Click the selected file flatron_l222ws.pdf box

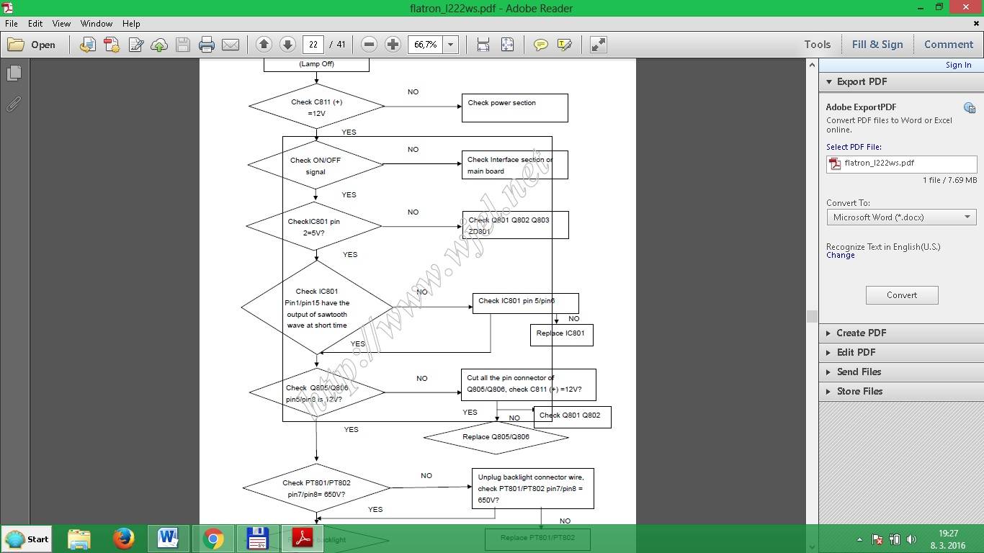coord(901,163)
